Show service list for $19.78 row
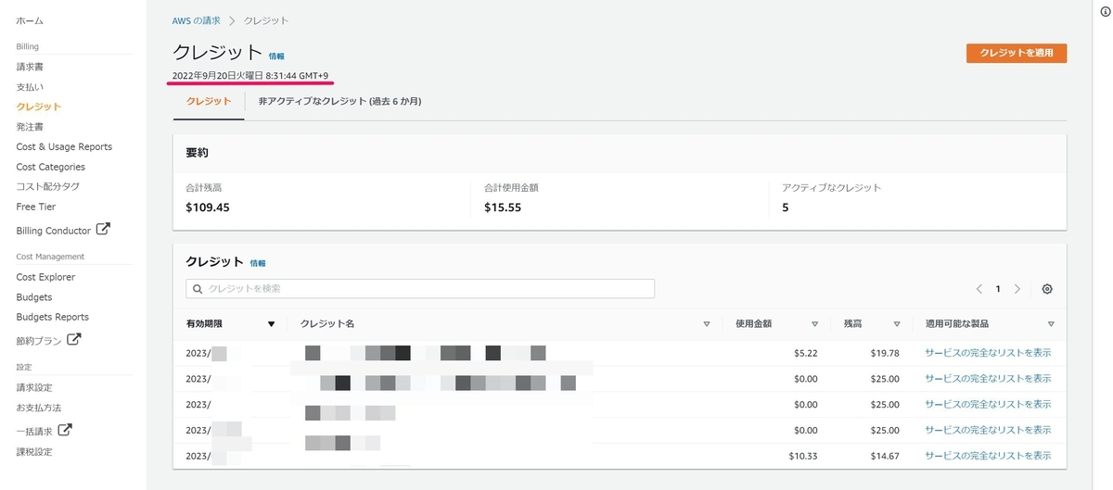Screen dimensions: 1113x490 [988, 353]
